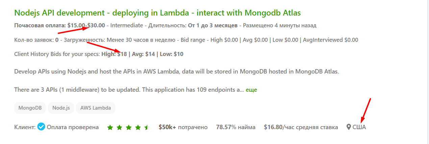Click the third green rating star
This screenshot has height=144, width=429.
click(129, 127)
